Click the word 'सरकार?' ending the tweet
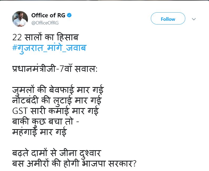This screenshot has width=209, height=171. (124, 163)
